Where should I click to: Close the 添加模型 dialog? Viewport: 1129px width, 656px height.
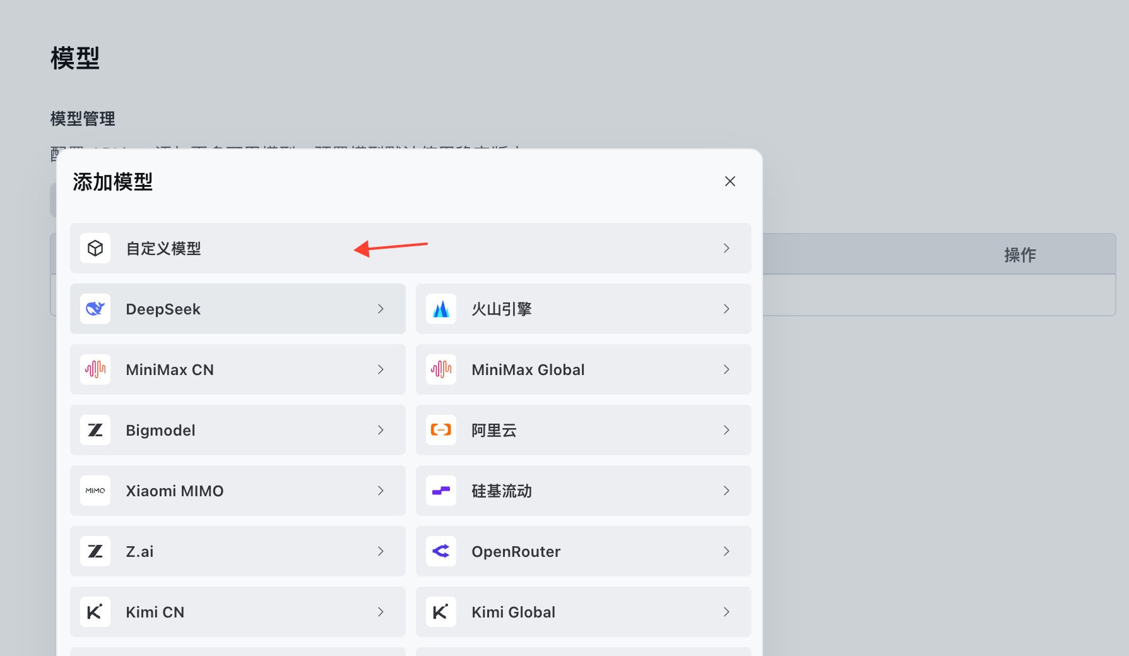730,181
